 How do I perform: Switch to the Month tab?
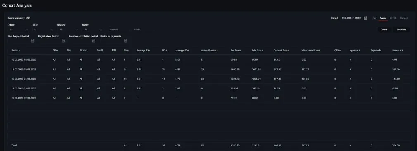(393, 18)
